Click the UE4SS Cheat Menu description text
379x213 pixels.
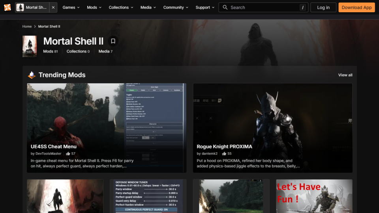point(82,163)
